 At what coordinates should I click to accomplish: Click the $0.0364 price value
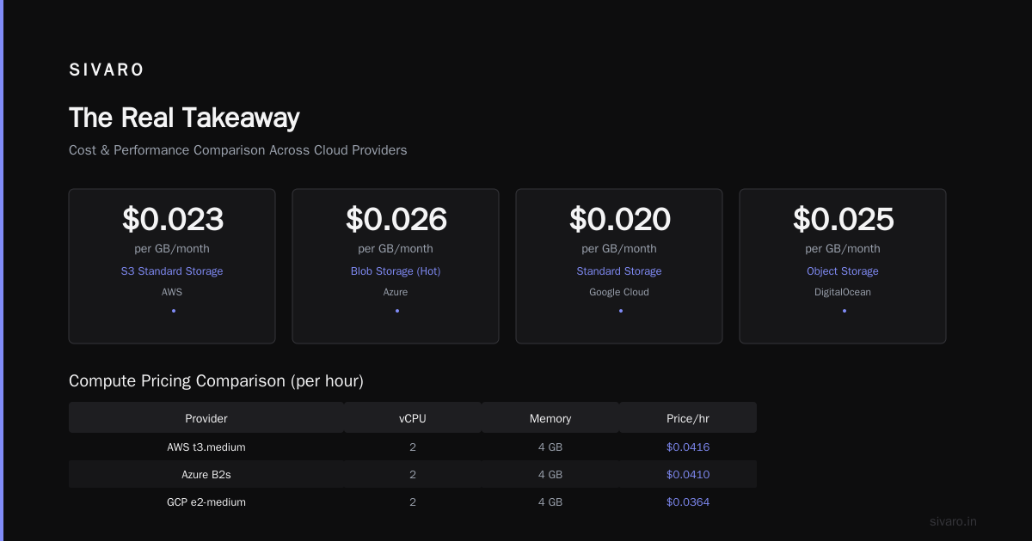click(x=688, y=501)
